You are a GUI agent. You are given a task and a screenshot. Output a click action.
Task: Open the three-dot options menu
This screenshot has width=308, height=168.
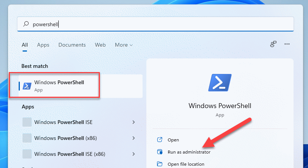[x=287, y=44]
